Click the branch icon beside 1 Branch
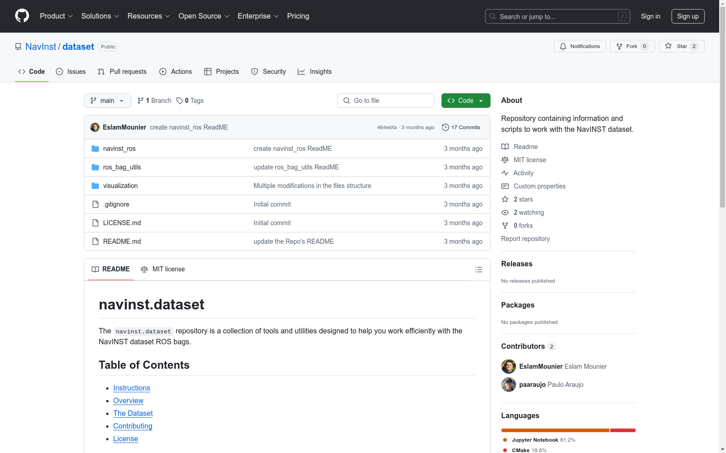This screenshot has width=726, height=453. [141, 101]
